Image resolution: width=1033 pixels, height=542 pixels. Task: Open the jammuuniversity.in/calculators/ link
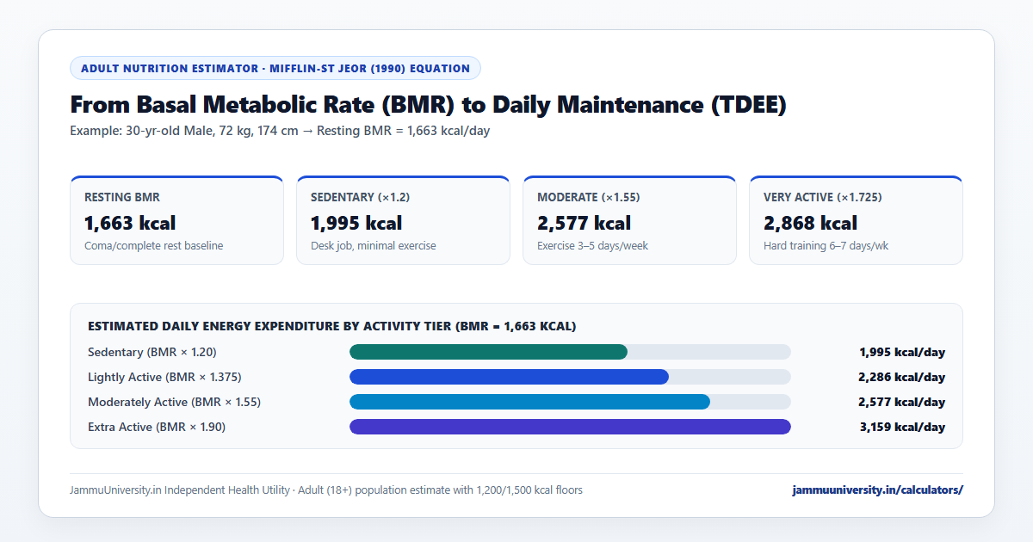click(x=877, y=490)
